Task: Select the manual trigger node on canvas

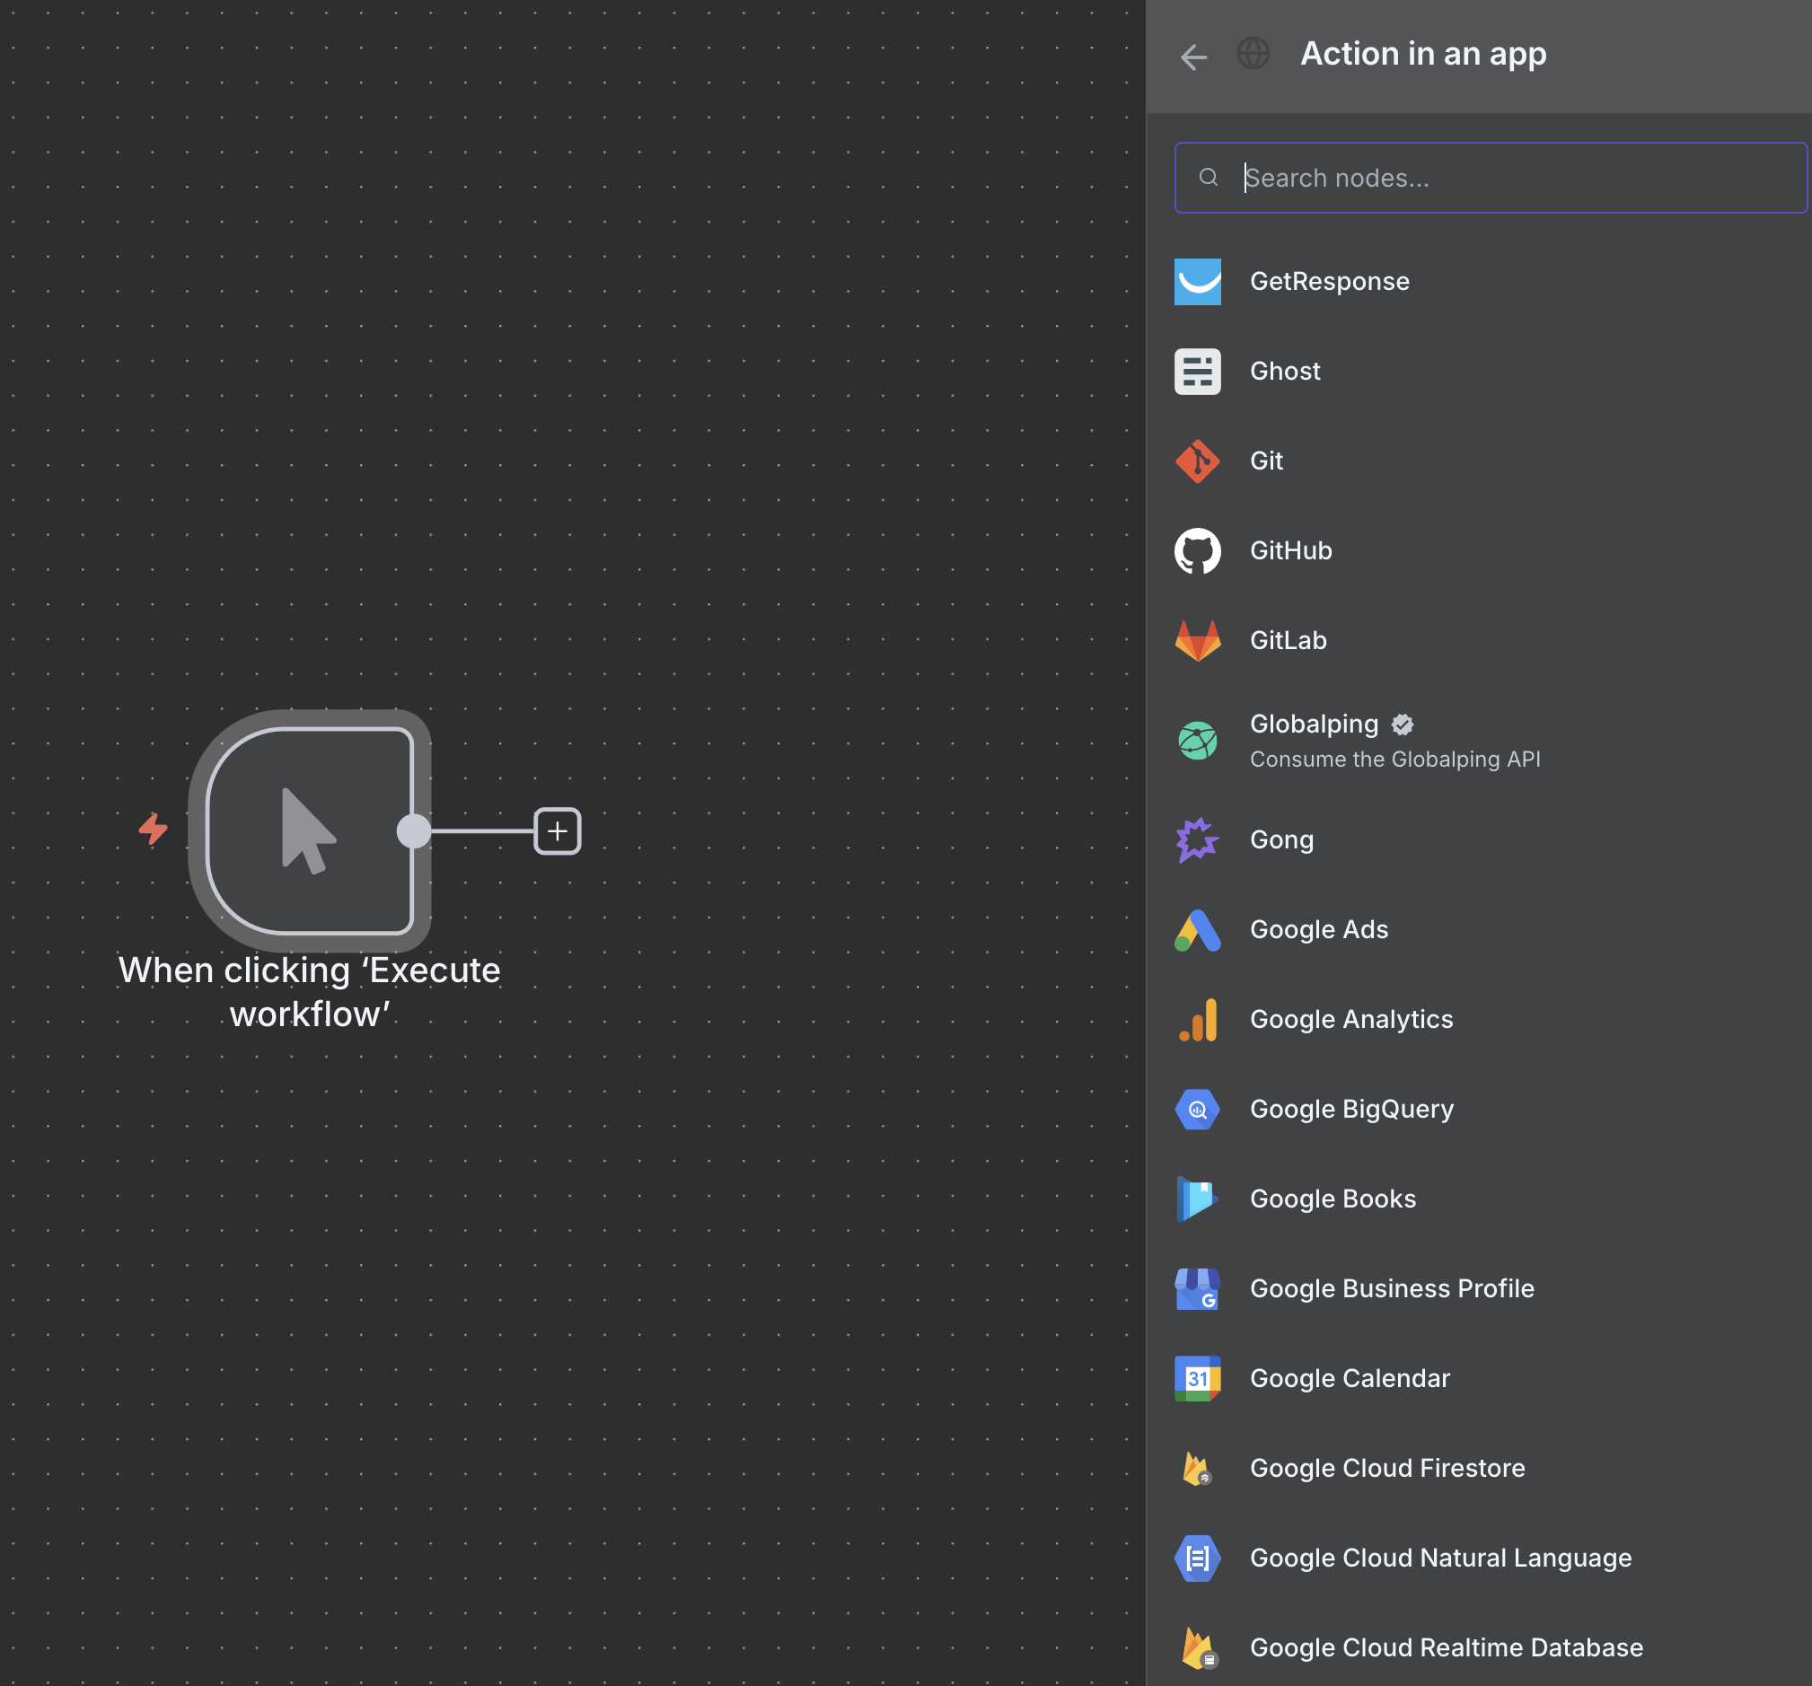Action: click(310, 831)
